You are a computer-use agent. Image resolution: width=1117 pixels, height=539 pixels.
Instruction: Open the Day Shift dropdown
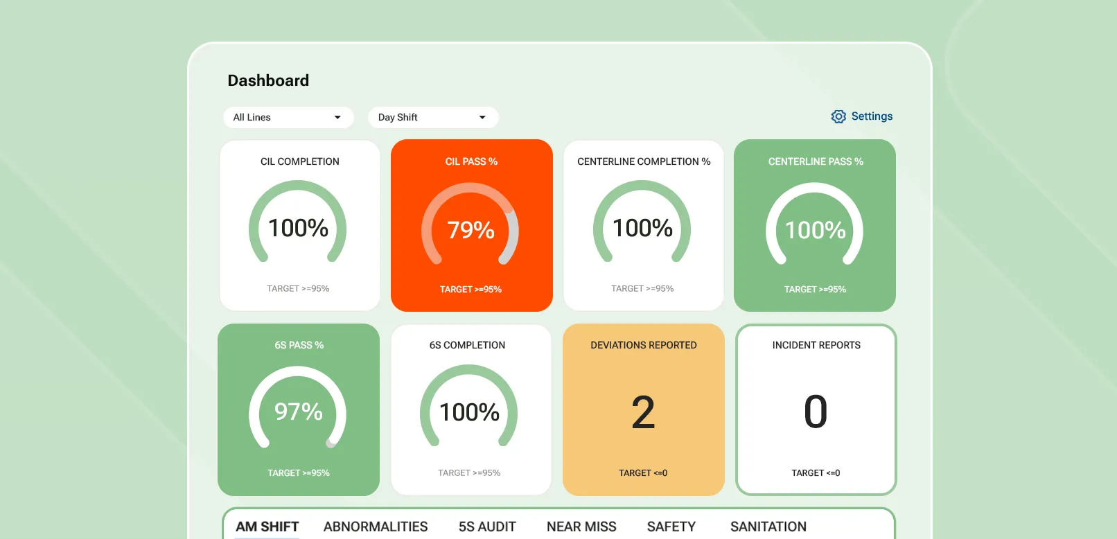click(x=433, y=117)
